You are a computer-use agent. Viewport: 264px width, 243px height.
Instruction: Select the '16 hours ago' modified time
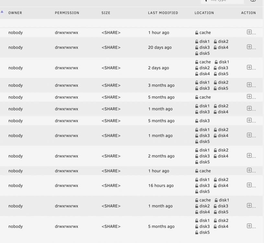(161, 185)
